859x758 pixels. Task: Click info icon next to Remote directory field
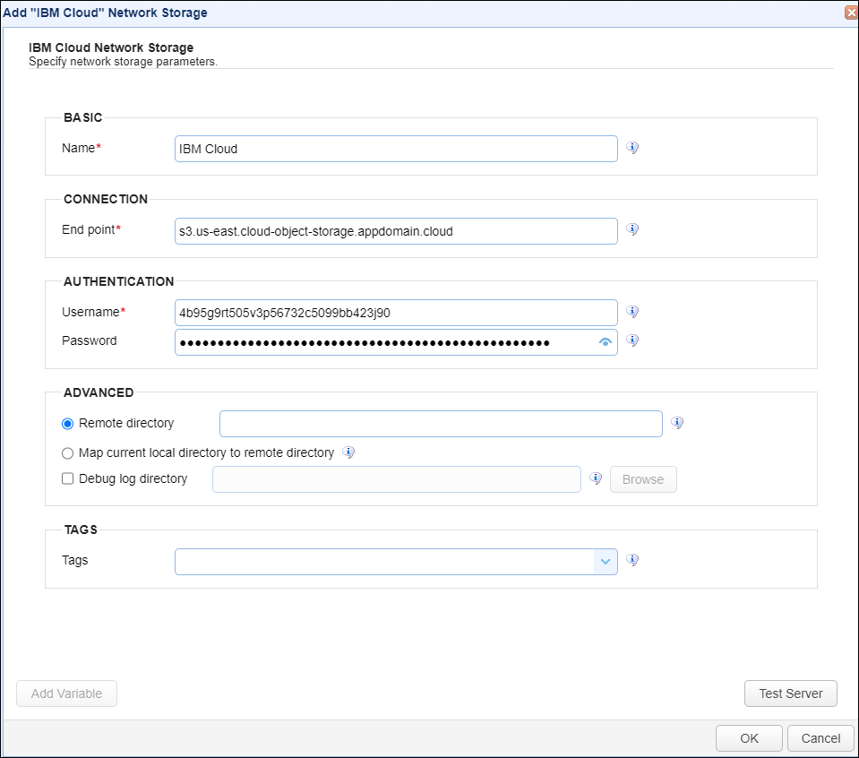point(677,423)
